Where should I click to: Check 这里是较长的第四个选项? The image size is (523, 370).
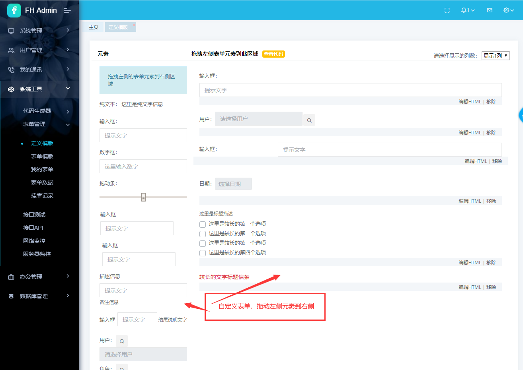pyautogui.click(x=203, y=253)
